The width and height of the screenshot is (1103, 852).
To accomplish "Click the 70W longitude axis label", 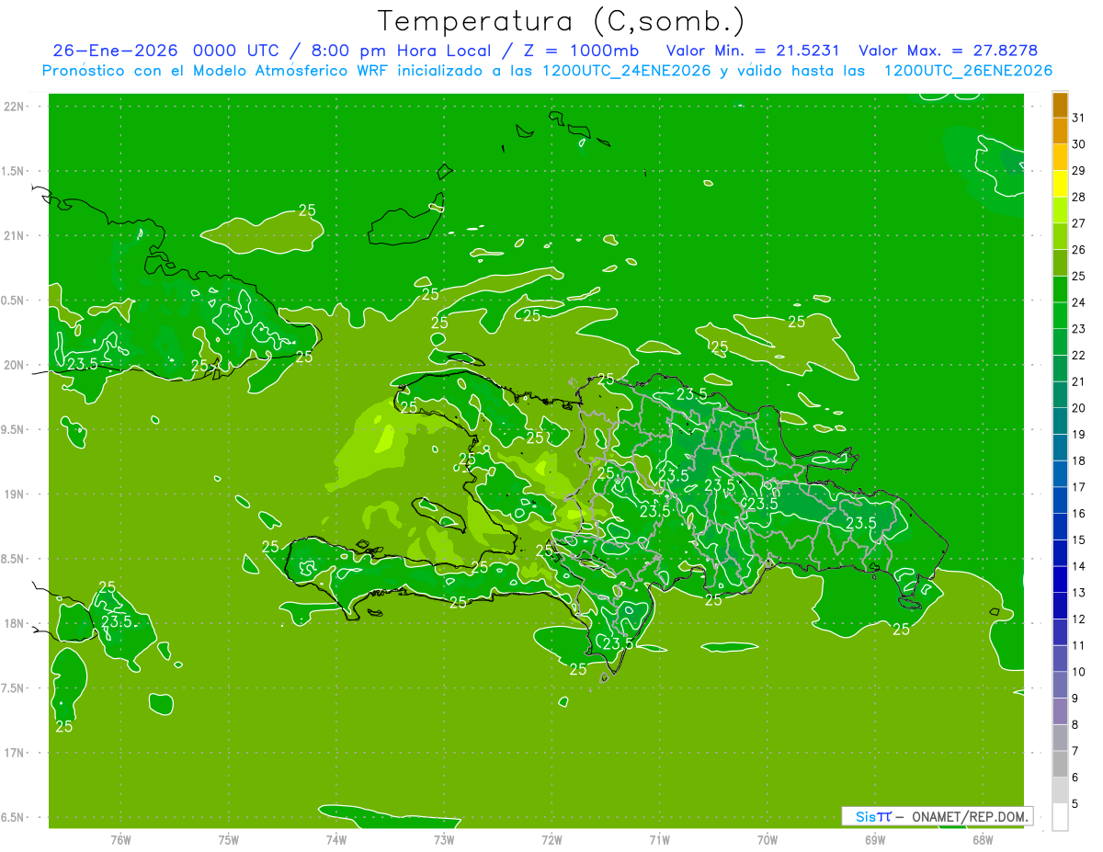I will (768, 839).
